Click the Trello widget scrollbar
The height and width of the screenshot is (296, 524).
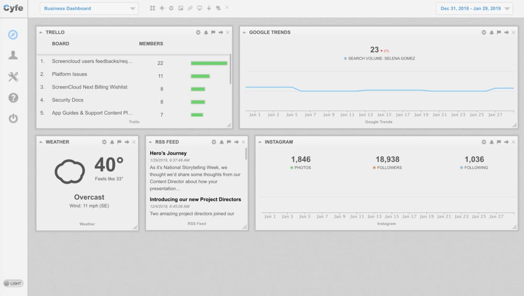point(230,69)
